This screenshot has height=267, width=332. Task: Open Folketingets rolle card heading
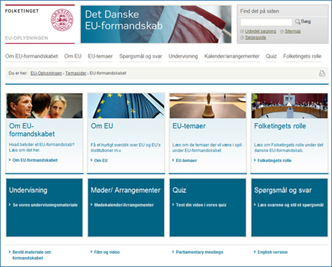coord(280,126)
